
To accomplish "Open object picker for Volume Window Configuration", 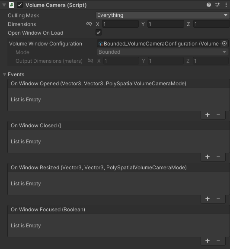I will point(224,43).
